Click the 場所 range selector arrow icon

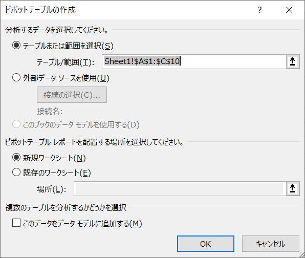click(293, 188)
